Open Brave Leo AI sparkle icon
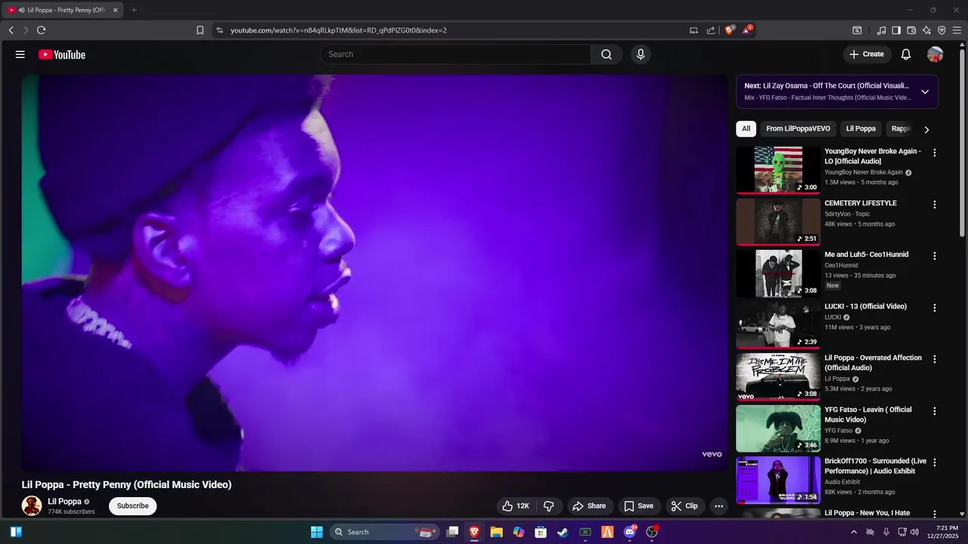Viewport: 968px width, 544px height. [x=926, y=30]
